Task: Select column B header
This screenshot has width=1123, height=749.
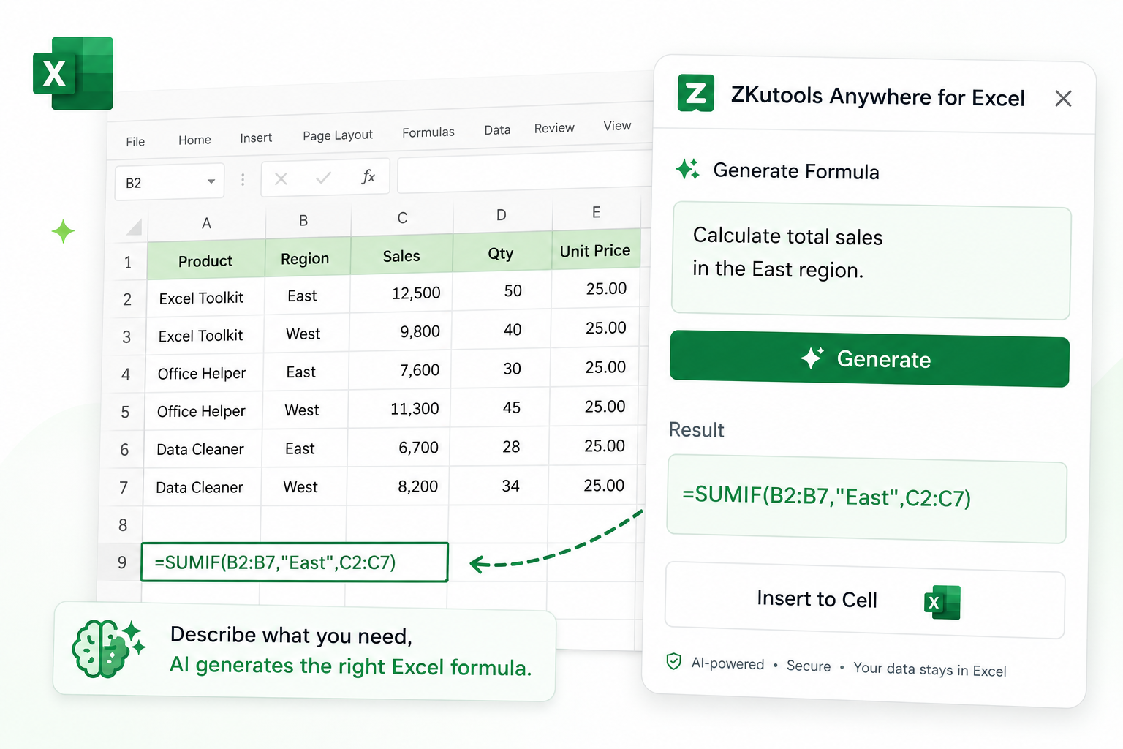Action: click(x=303, y=220)
